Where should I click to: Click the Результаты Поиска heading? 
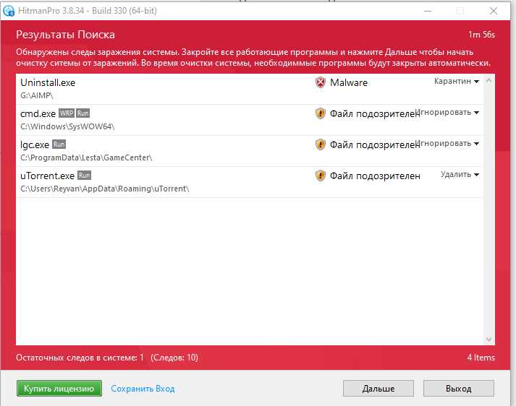pos(65,35)
